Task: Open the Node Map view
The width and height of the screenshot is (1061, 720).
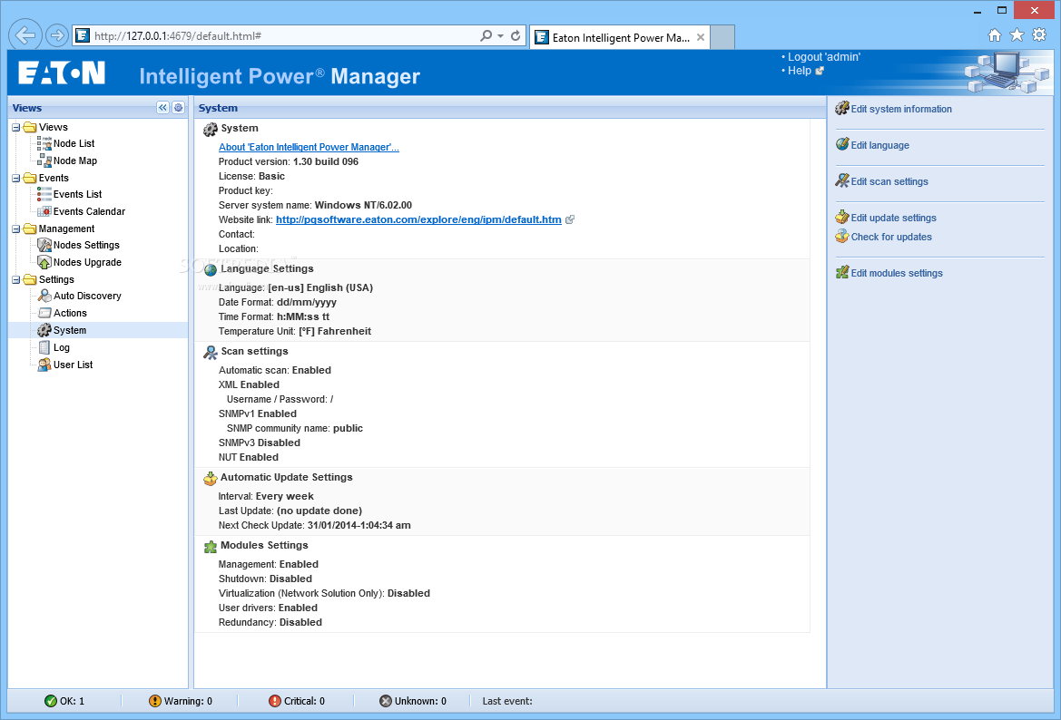Action: (x=75, y=161)
